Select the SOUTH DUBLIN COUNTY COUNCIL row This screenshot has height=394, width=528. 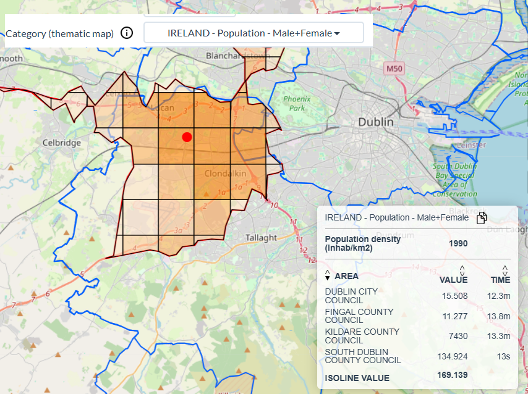coord(417,356)
